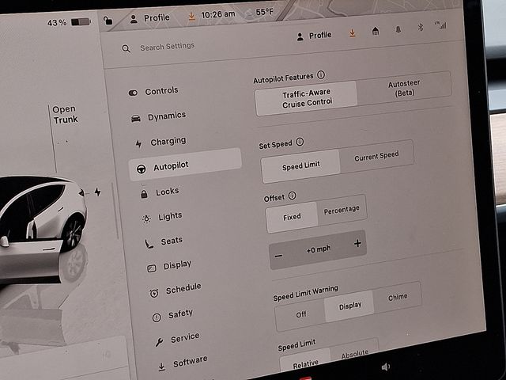The image size is (506, 380).
Task: Tap the Software download icon
Action: click(x=161, y=367)
